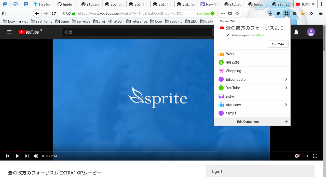
Task: Switch to the boxed.rs tab
Action: tap(258, 4)
